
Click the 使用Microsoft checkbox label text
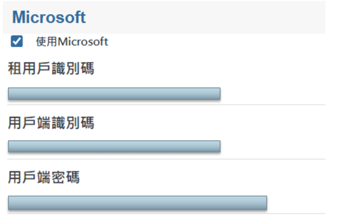click(72, 42)
